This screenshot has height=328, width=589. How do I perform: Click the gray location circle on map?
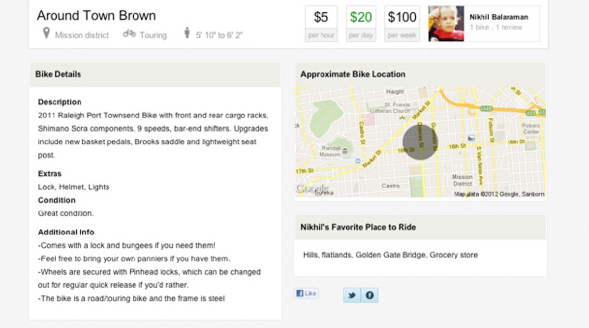click(x=420, y=142)
